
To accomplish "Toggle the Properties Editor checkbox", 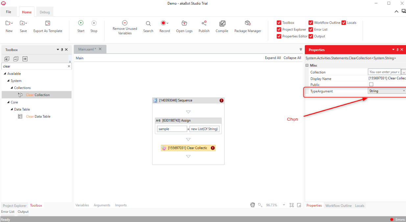I will (x=279, y=36).
